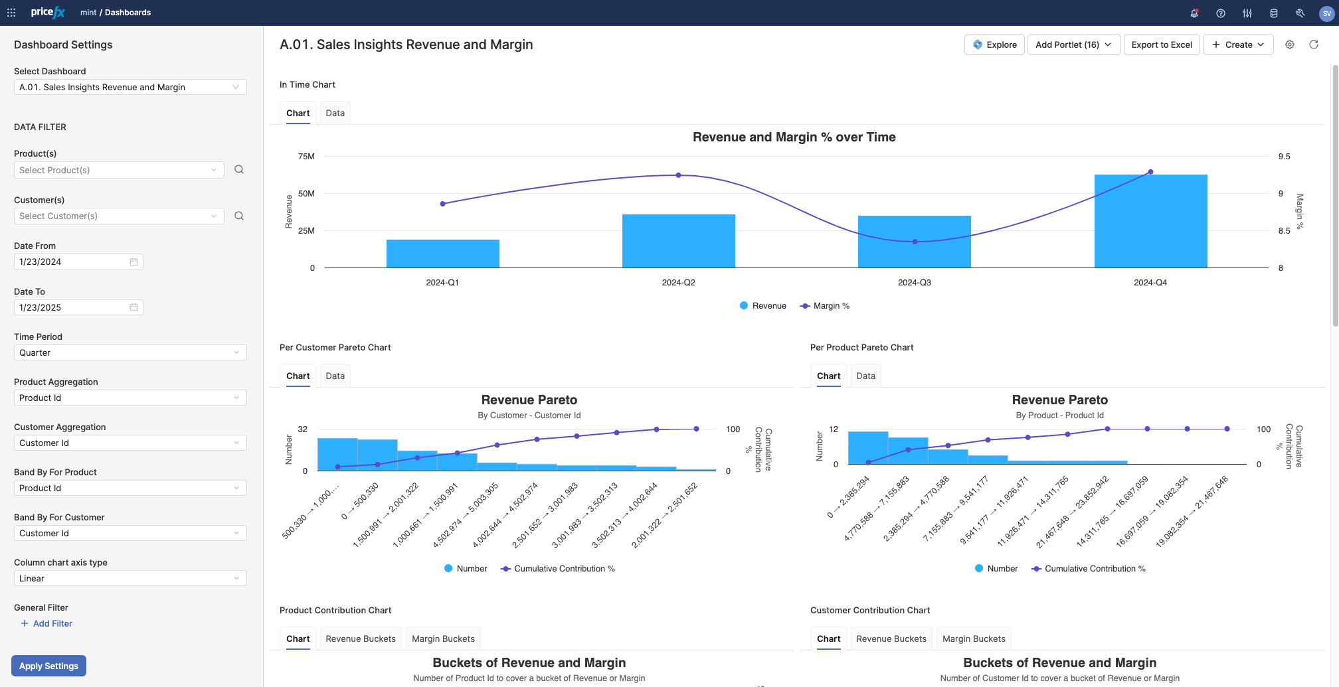The width and height of the screenshot is (1339, 687).
Task: Open the Product(s) search magnifier
Action: (238, 169)
